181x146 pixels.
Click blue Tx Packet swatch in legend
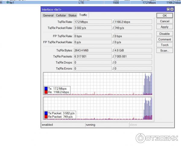click(46, 113)
